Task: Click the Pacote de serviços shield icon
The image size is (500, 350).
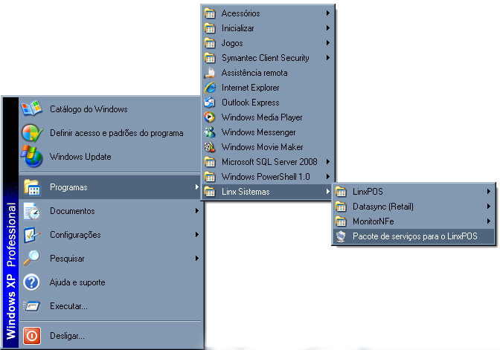Action: tap(341, 236)
